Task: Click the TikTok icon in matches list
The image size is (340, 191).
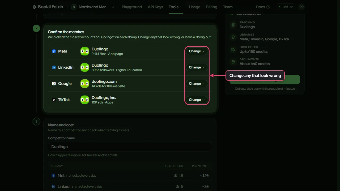Action: click(54, 100)
